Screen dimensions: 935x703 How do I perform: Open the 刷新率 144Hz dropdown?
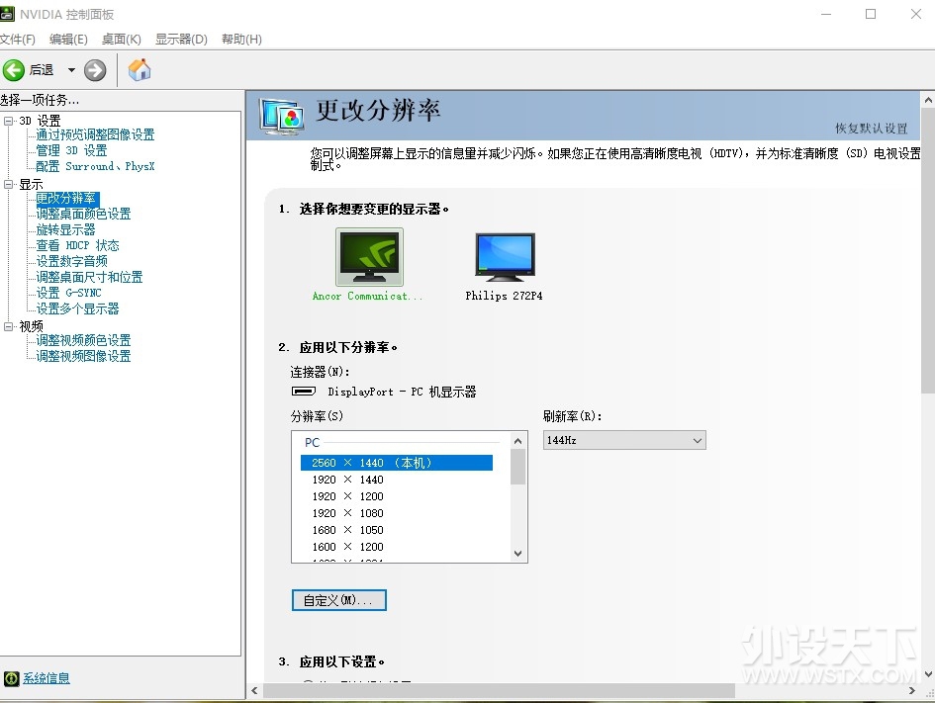coord(624,440)
